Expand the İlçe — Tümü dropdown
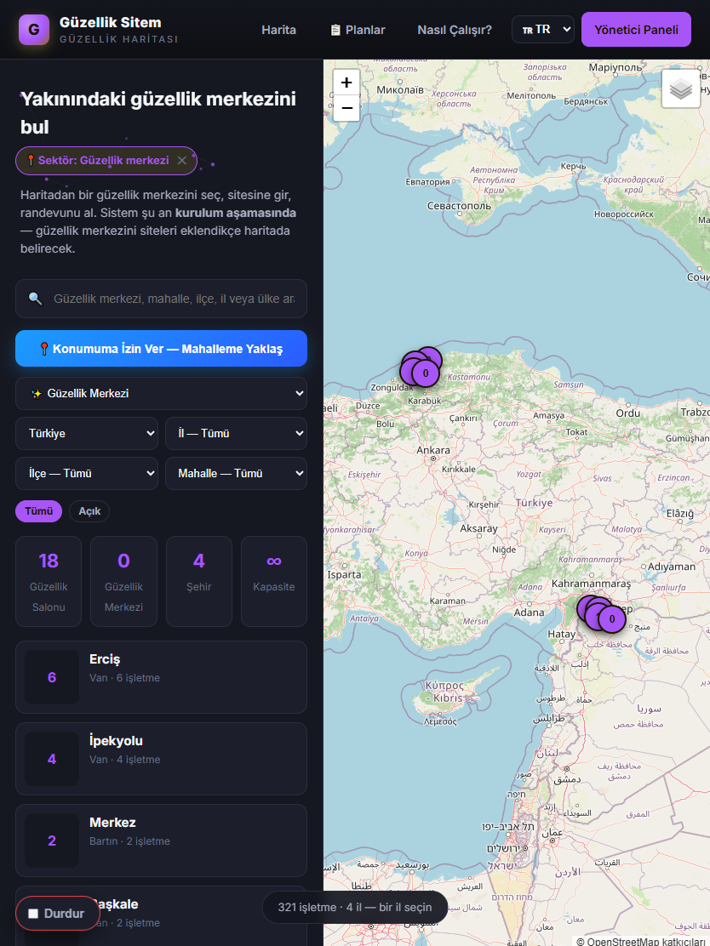 pyautogui.click(x=87, y=474)
